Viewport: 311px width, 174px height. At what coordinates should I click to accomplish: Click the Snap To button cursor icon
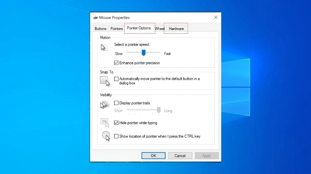point(105,81)
